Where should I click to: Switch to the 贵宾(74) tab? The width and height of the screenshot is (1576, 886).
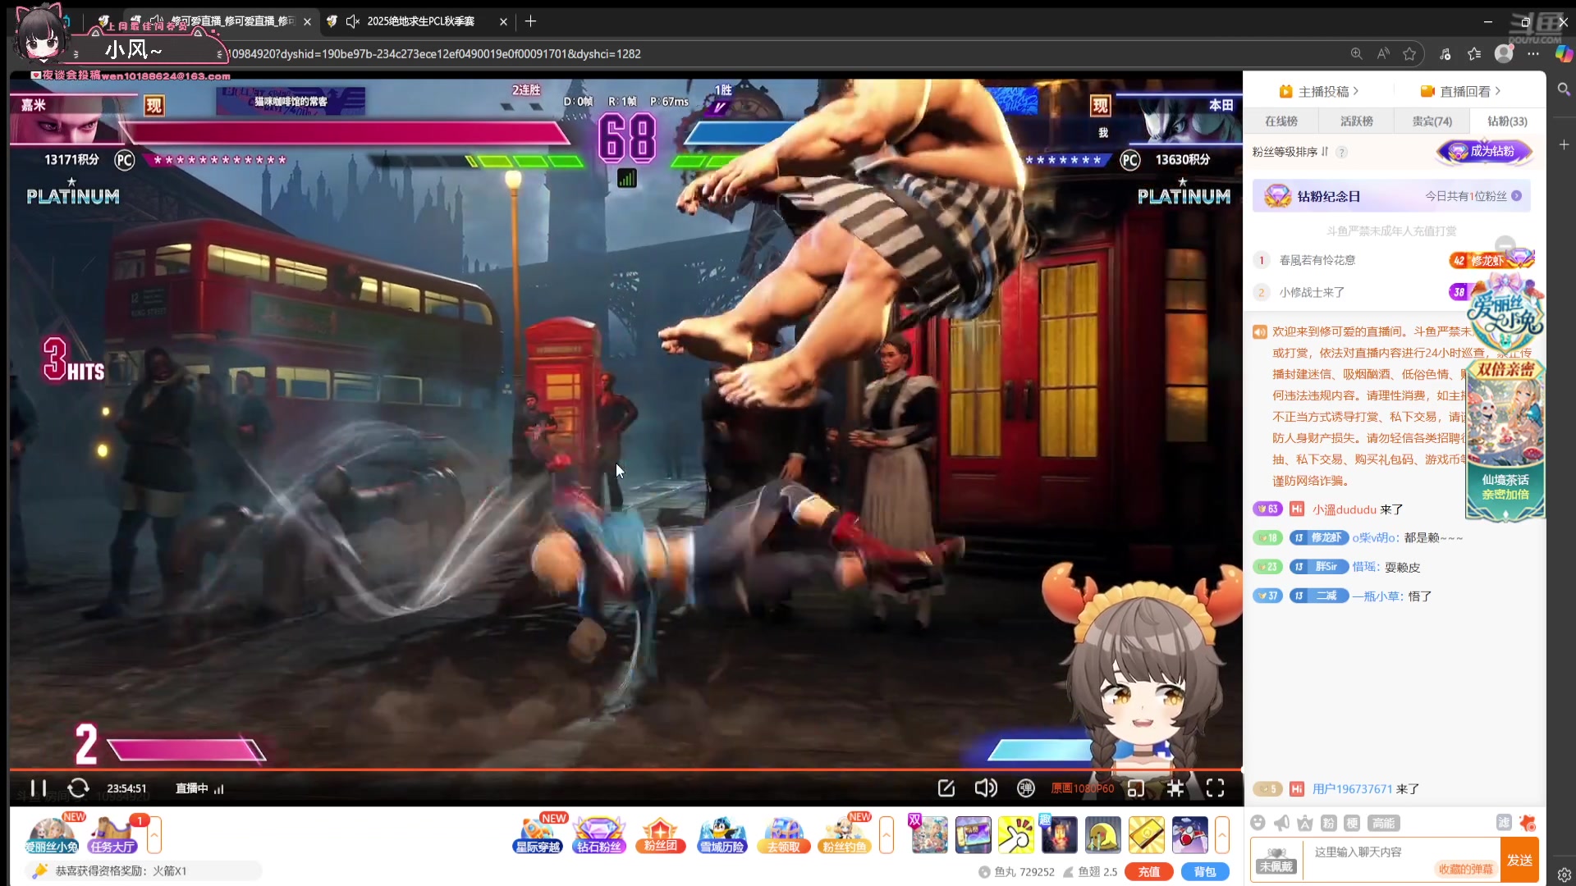1432,121
